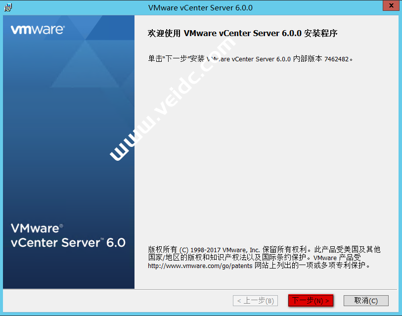402x316 pixels.
Task: Close the vCenter Server installer window
Action: [391, 5]
